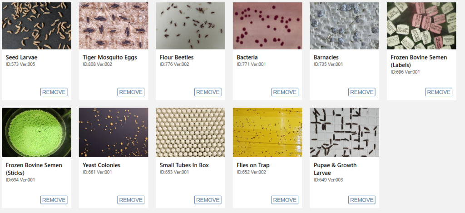Click REMOVE under Flour Beetles
Image resolution: width=465 pixels, height=213 pixels.
tap(208, 92)
